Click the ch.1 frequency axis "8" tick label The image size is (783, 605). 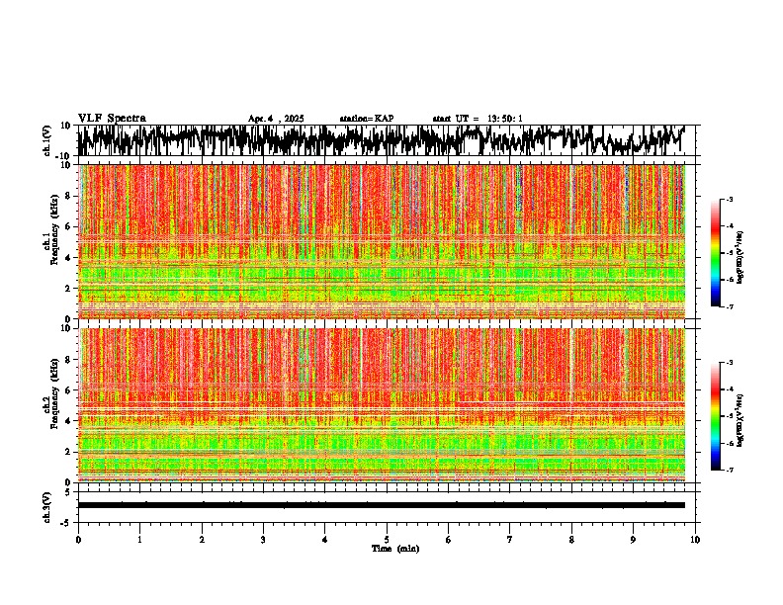68,196
